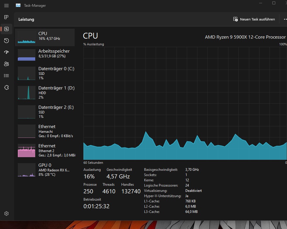Select the Performance (Leistung) sidebar icon
This screenshot has height=229, width=287.
point(6,29)
